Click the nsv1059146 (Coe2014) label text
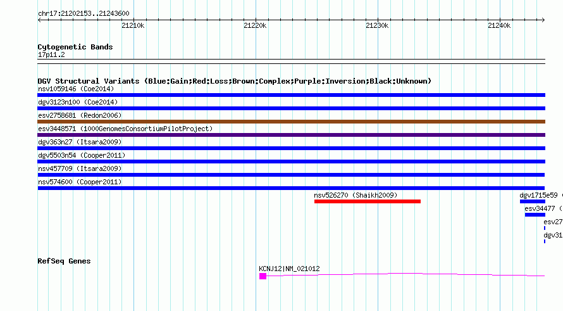 76,89
